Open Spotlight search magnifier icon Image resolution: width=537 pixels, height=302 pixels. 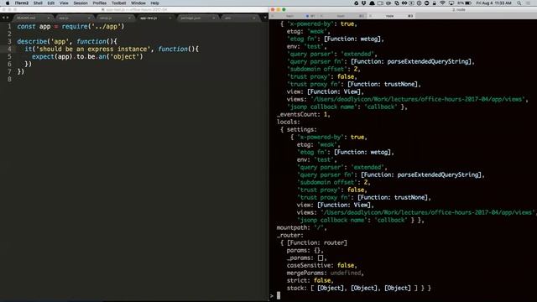point(519,3)
